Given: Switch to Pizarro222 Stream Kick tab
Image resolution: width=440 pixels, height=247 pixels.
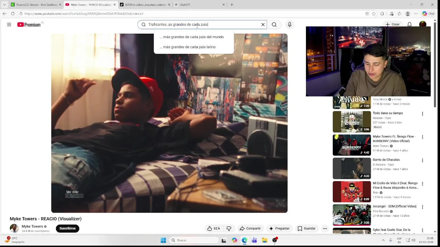Looking at the screenshot, I should pos(36,4).
